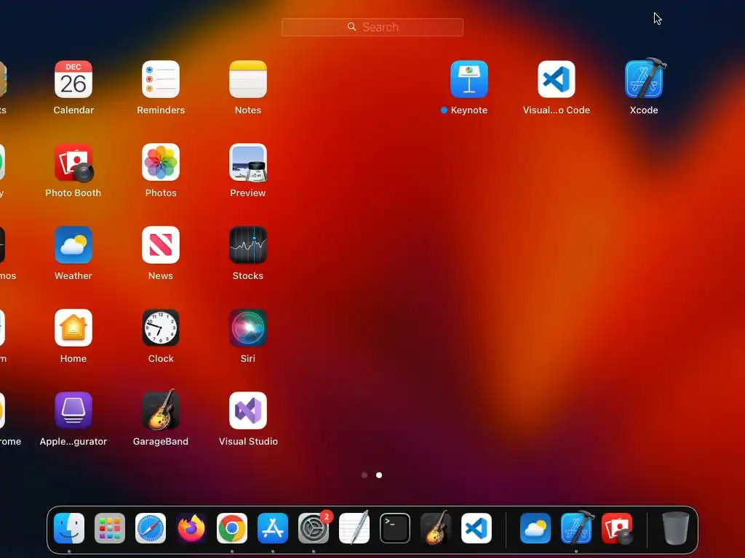Open Weather in Launchpad grid

73,245
